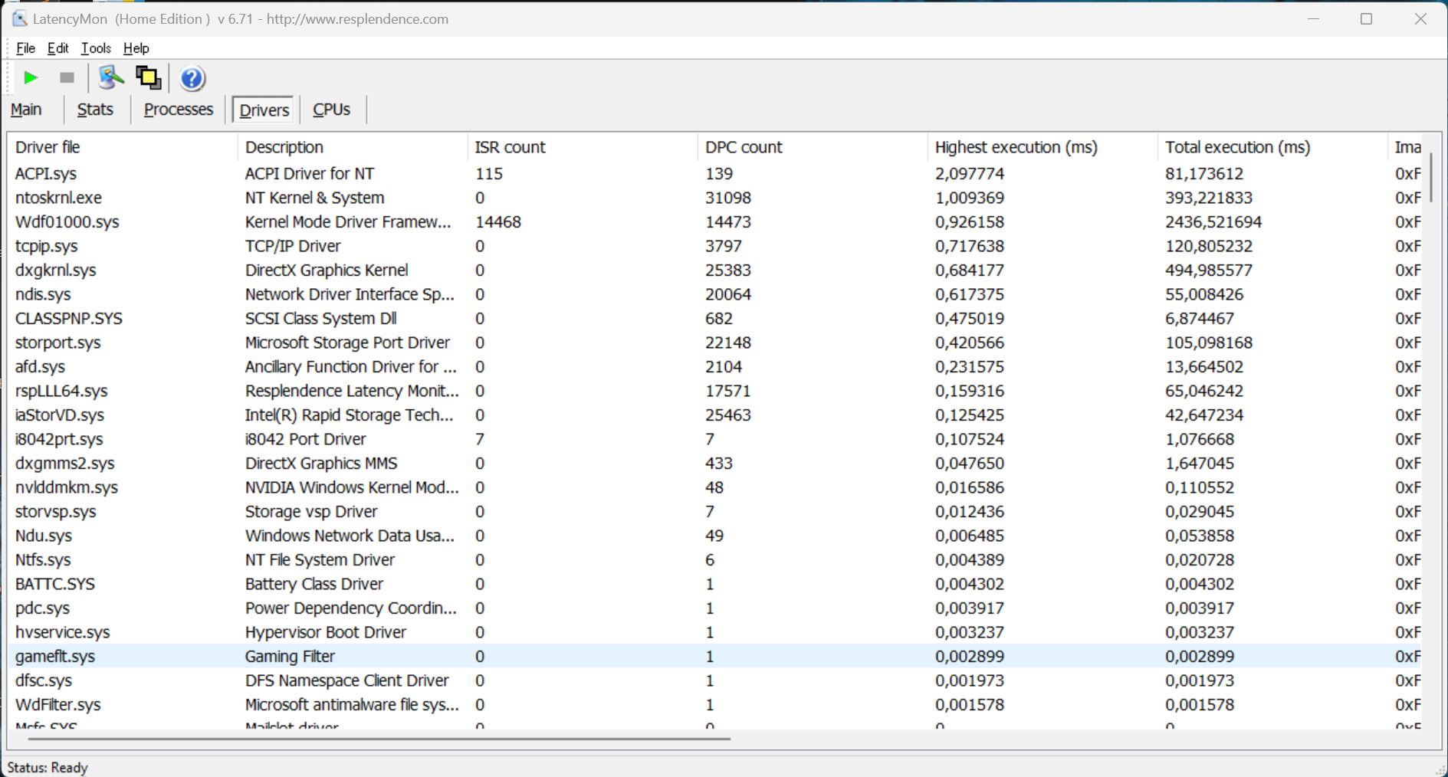This screenshot has height=777, width=1448.
Task: Open help via blue question mark icon
Action: [x=192, y=78]
